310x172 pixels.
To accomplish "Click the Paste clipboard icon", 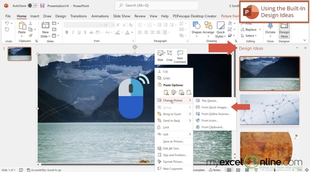I will 22,26.
